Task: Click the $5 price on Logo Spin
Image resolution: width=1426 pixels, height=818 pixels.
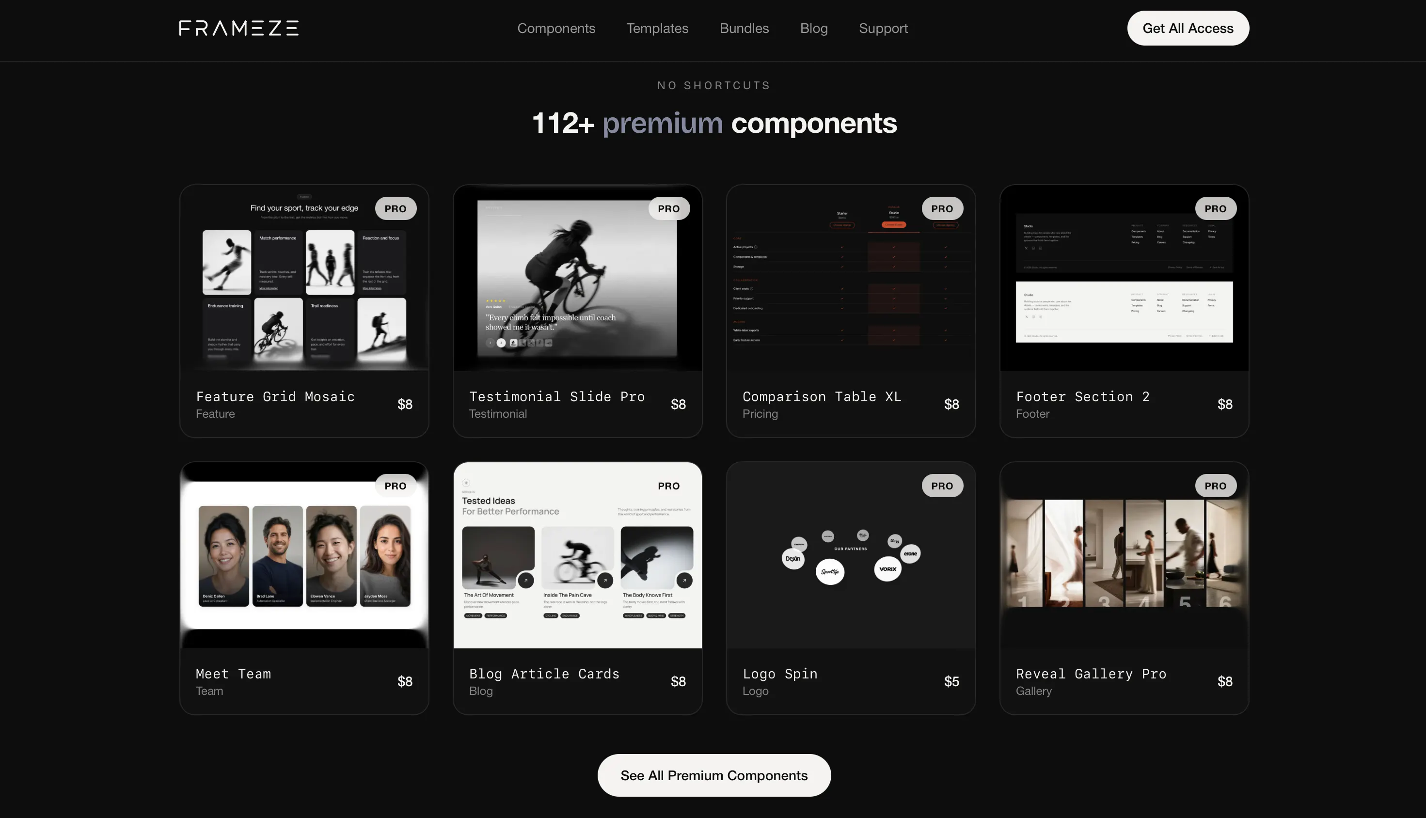Action: [x=952, y=681]
